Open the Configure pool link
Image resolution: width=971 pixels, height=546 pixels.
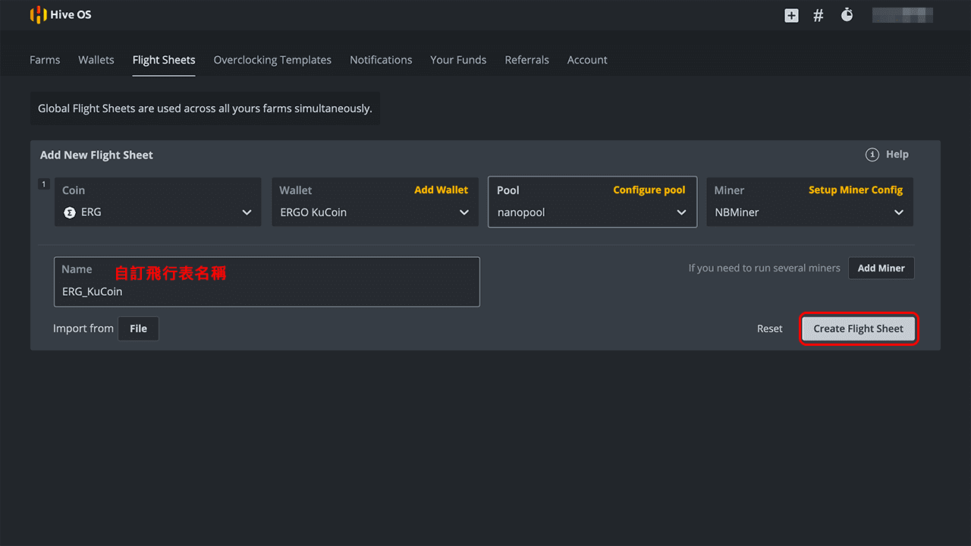point(649,190)
